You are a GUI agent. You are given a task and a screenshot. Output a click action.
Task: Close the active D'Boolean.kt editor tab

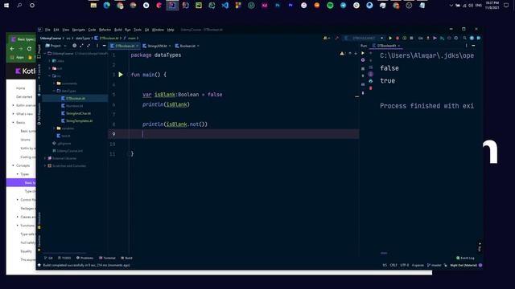coord(138,46)
